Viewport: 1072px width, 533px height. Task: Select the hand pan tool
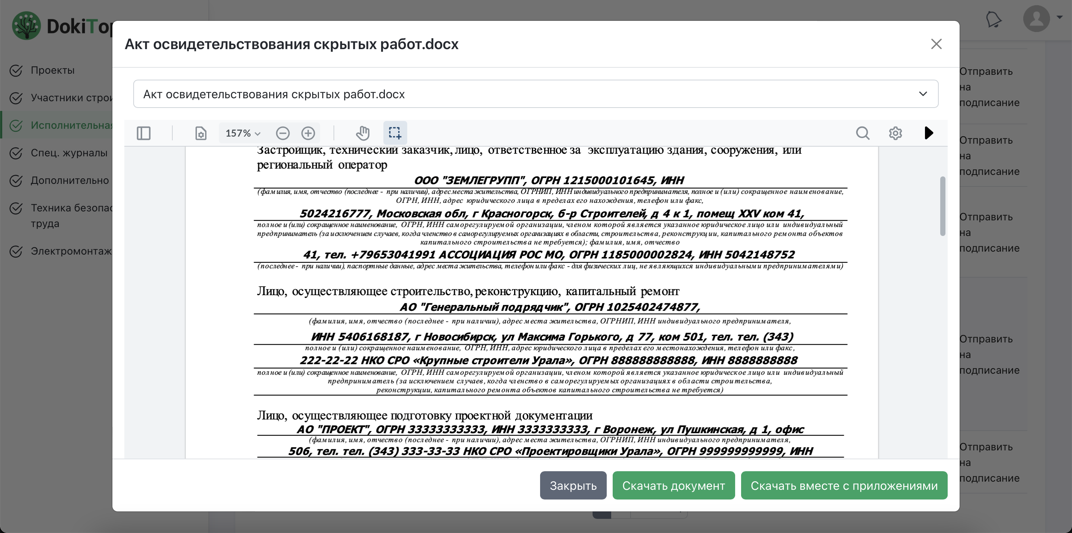(x=363, y=133)
